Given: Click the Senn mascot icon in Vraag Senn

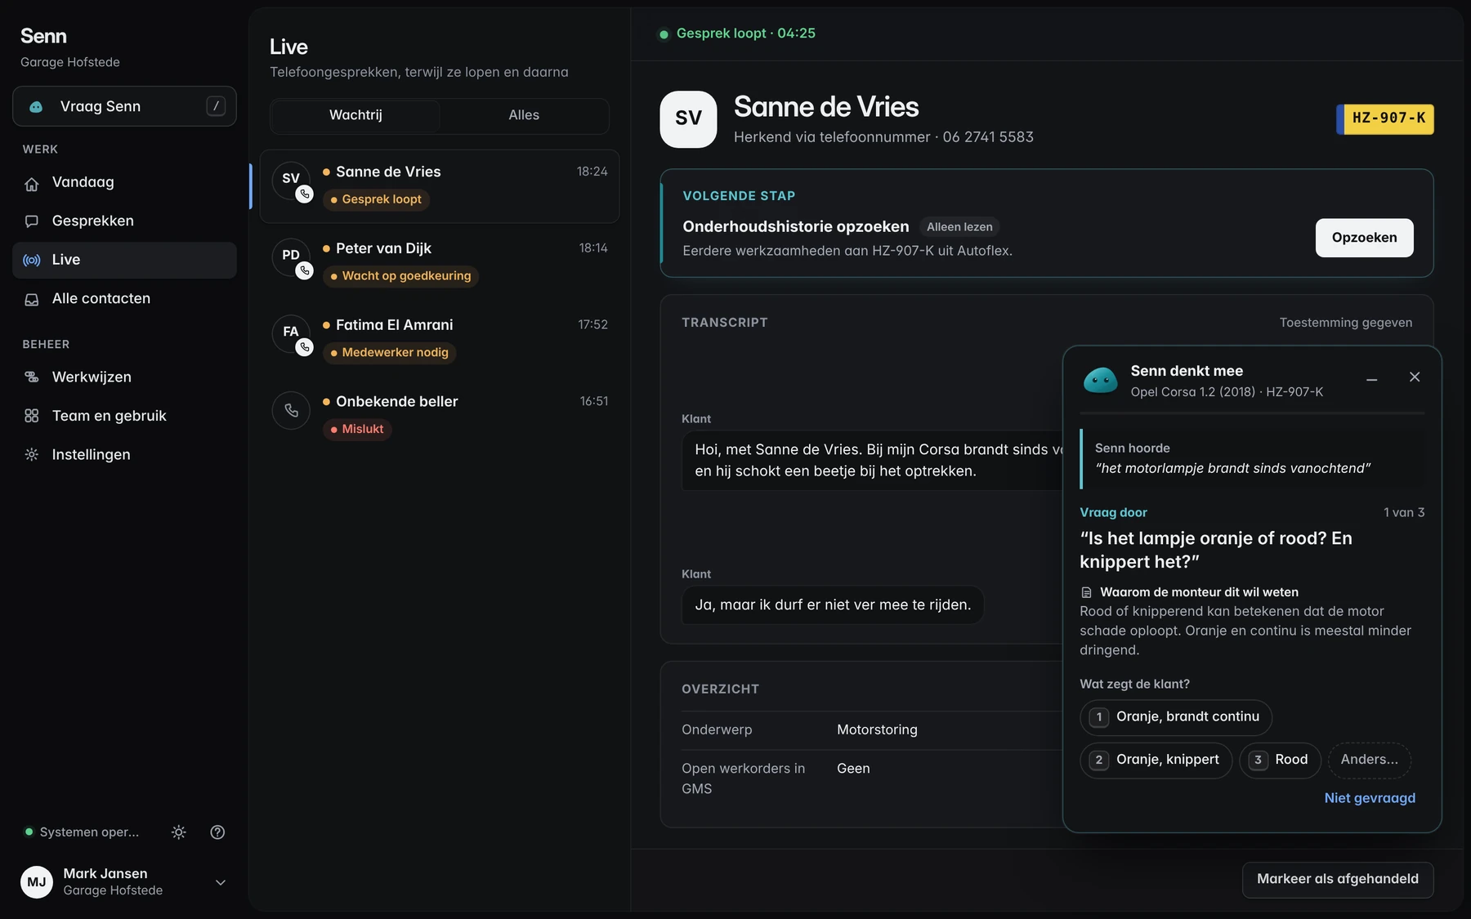Looking at the screenshot, I should click(x=36, y=107).
